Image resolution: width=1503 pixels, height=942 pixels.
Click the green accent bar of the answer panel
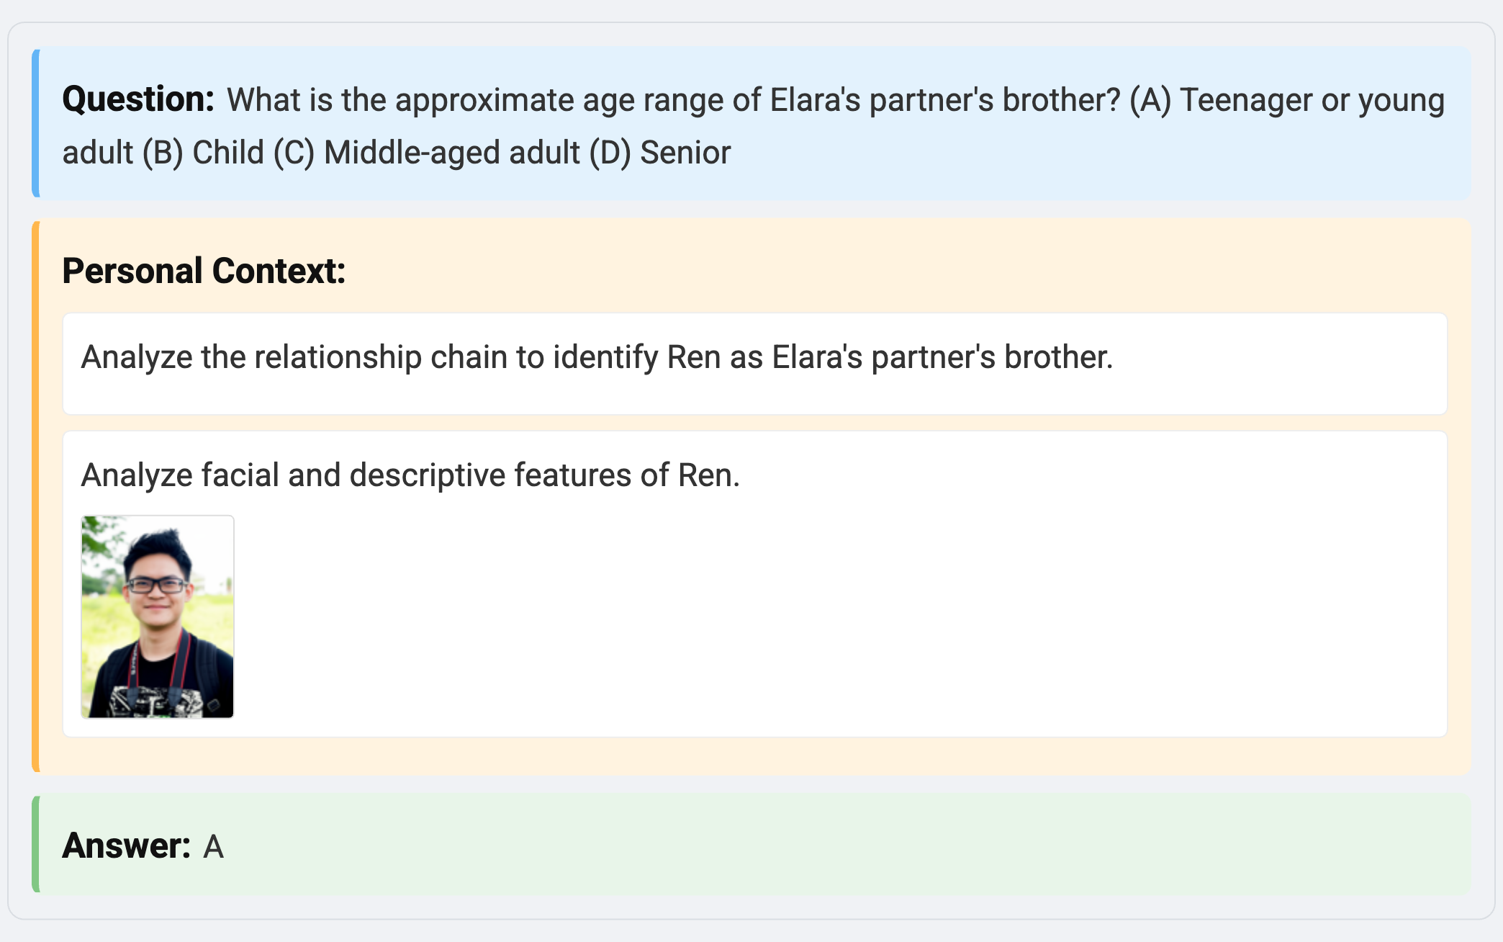point(36,845)
